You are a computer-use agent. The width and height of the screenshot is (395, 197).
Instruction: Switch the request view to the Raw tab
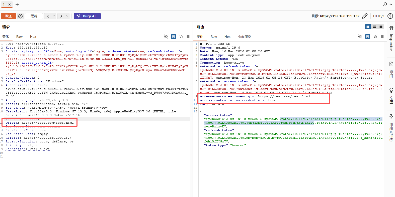[19, 37]
